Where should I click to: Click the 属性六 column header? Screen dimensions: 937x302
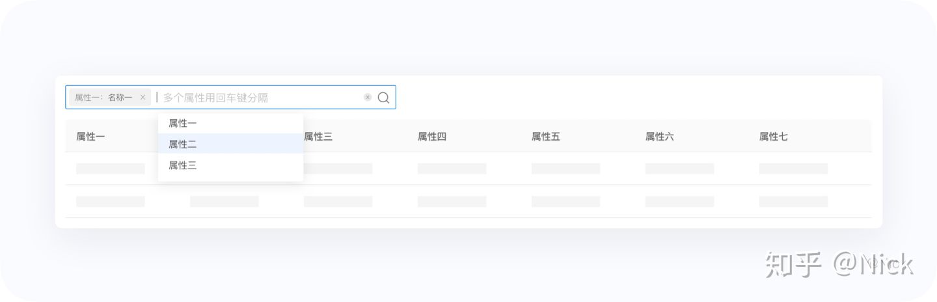point(660,137)
